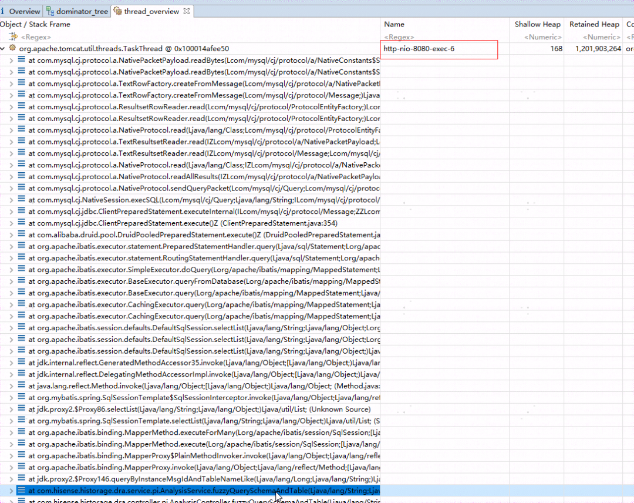634x503 pixels.
Task: Click frame icon of java.lang.reflect.Method.invoke
Action: 22,385
